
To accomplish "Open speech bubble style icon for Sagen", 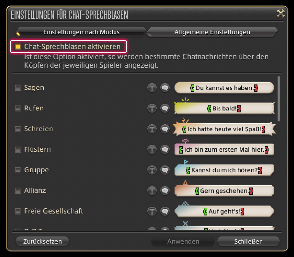I will (165, 88).
